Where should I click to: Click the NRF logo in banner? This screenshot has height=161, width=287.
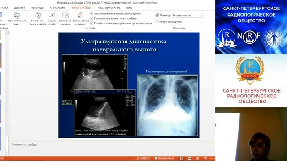[249, 37]
